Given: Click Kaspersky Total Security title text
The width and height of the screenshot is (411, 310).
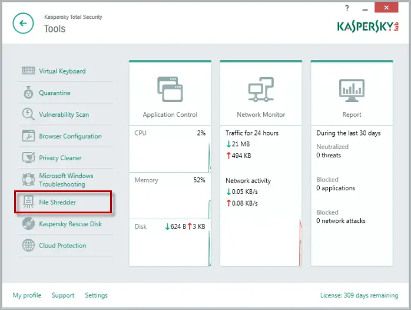Looking at the screenshot, I should pos(73,17).
